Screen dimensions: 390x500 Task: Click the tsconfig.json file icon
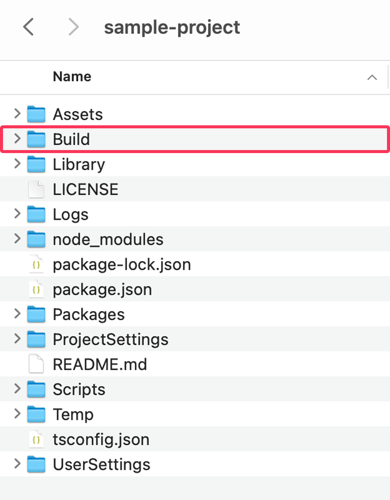click(x=36, y=439)
